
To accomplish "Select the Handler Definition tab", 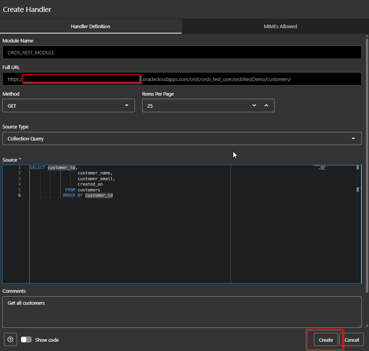I will tap(91, 26).
